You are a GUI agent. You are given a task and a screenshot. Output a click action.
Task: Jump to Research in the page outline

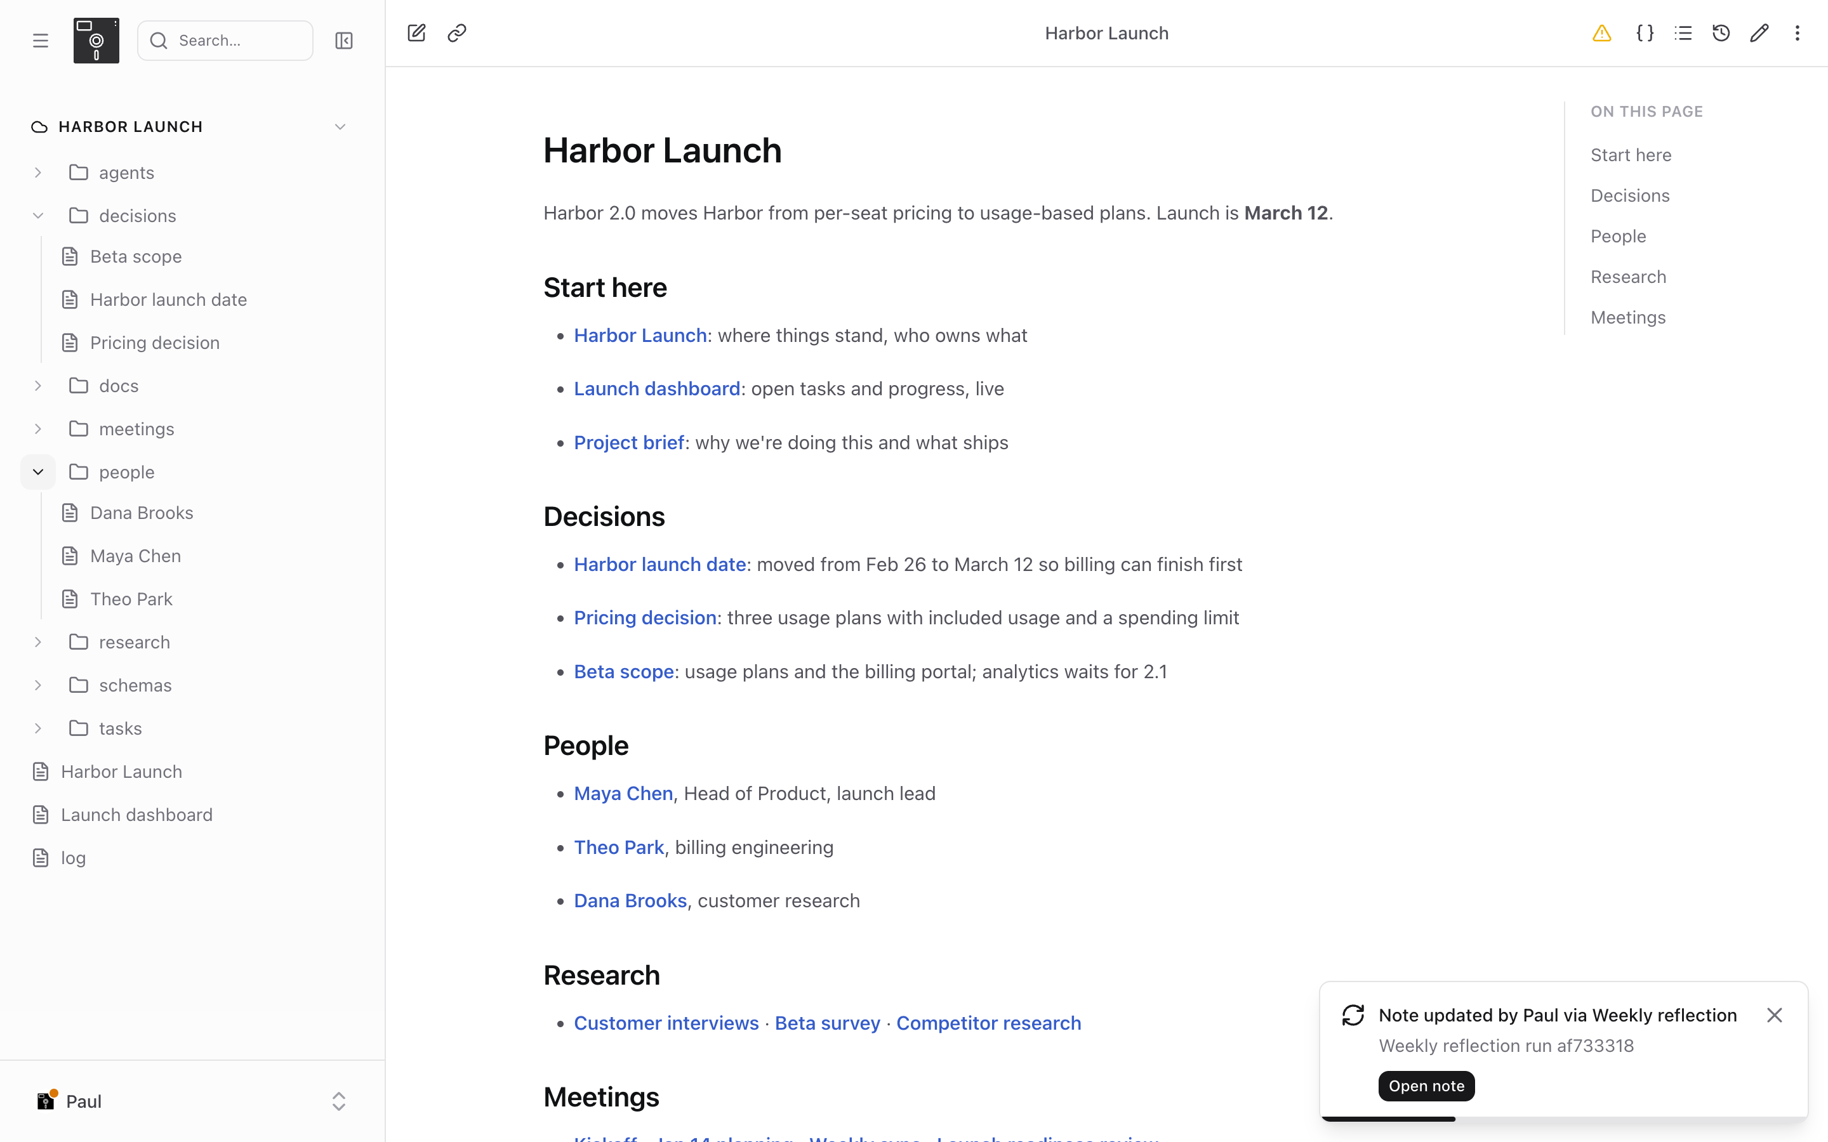click(1629, 277)
